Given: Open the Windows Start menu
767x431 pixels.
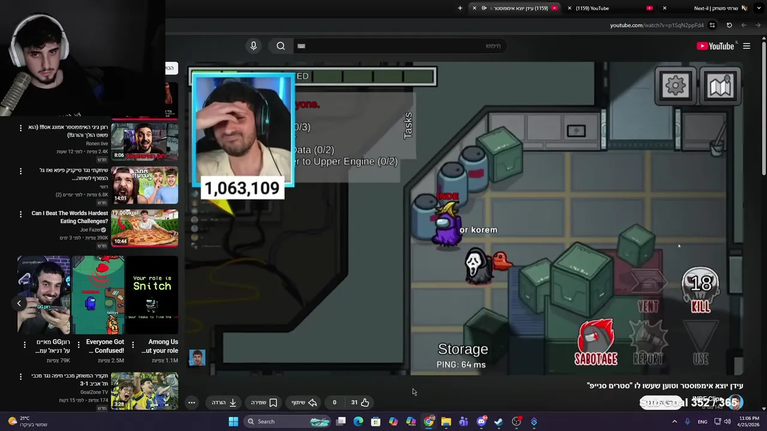Looking at the screenshot, I should (x=233, y=421).
